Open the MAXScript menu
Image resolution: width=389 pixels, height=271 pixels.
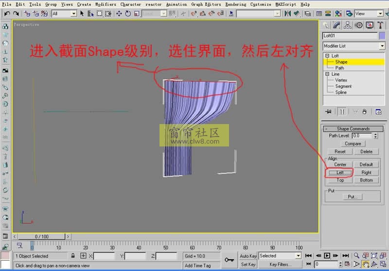[x=286, y=4]
